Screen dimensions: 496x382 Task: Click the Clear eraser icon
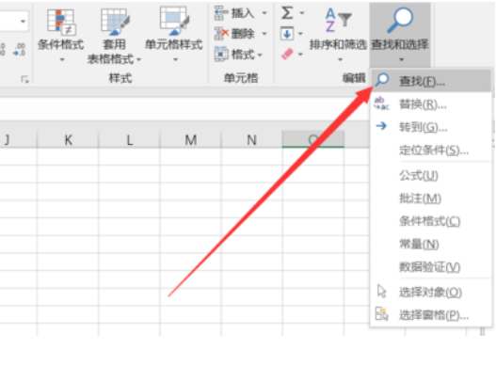(x=287, y=54)
